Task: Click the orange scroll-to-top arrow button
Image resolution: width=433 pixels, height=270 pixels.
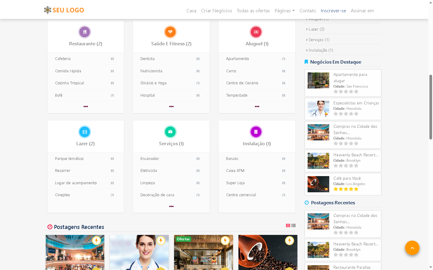Action: coord(412,248)
